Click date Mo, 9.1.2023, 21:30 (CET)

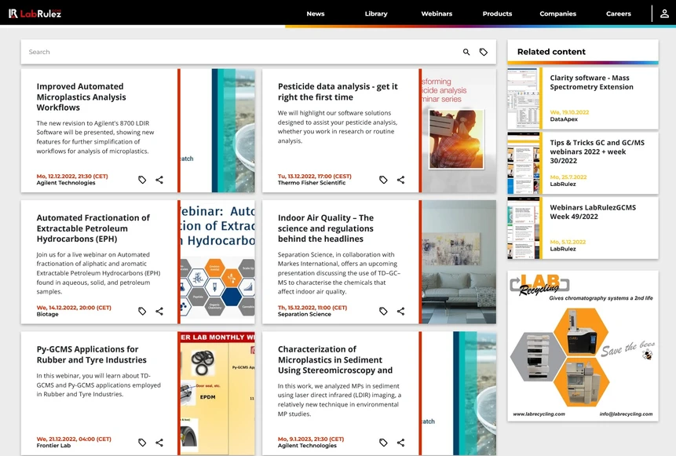(x=311, y=440)
